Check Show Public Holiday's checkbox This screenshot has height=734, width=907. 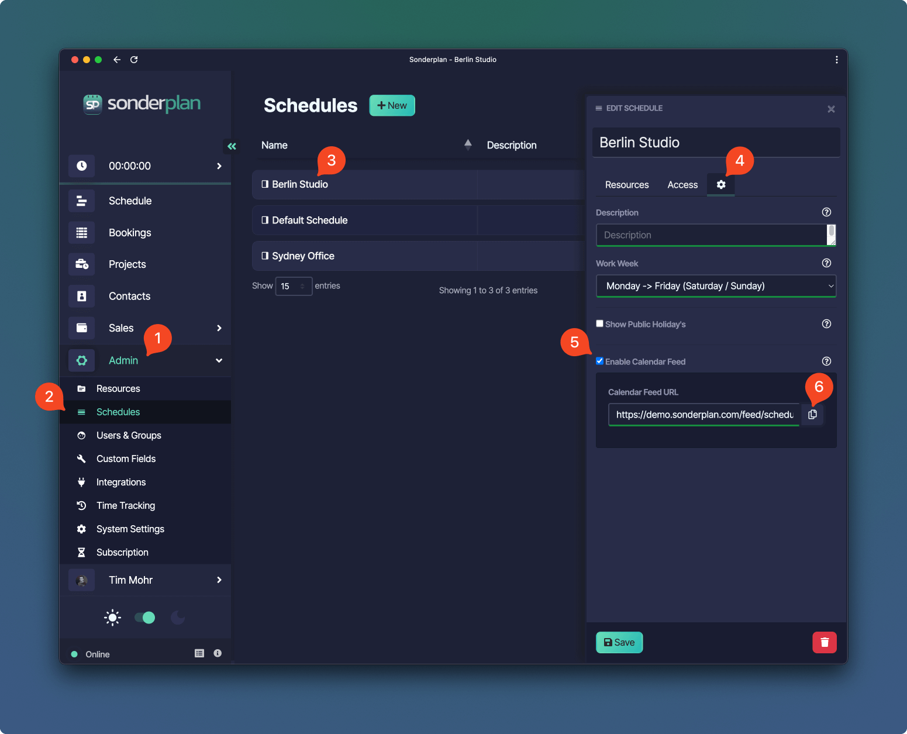point(599,323)
